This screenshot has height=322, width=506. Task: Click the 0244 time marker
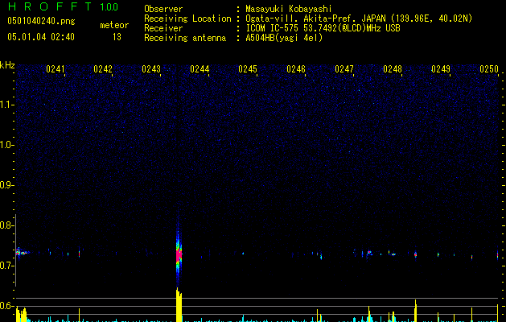[x=200, y=69]
